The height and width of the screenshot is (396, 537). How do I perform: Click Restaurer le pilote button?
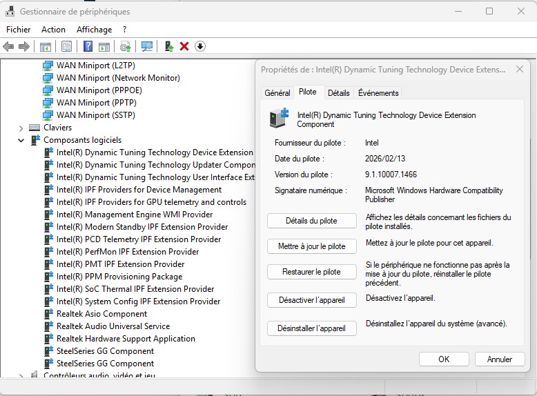coord(311,272)
